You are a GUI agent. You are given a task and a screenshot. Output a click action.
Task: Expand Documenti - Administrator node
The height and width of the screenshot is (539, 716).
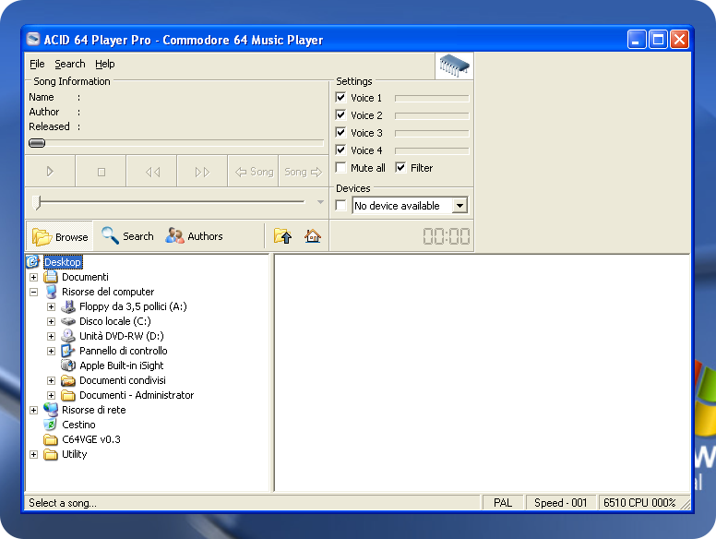click(51, 396)
